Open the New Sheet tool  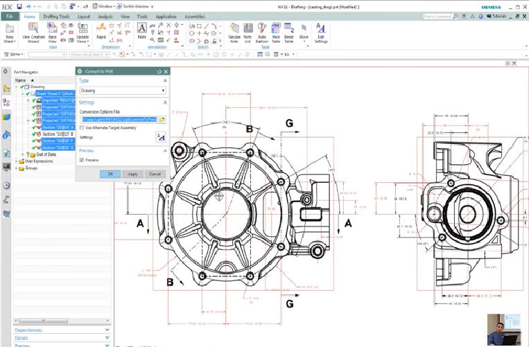pos(10,33)
